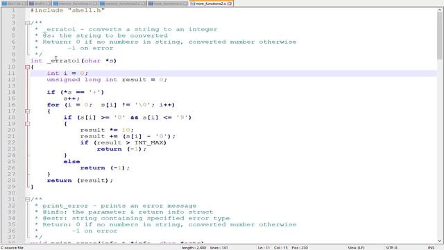Click the "result += (s[i] - '0');" statement

[x=128, y=136]
